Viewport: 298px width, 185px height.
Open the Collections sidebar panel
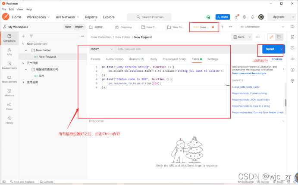pos(9,38)
